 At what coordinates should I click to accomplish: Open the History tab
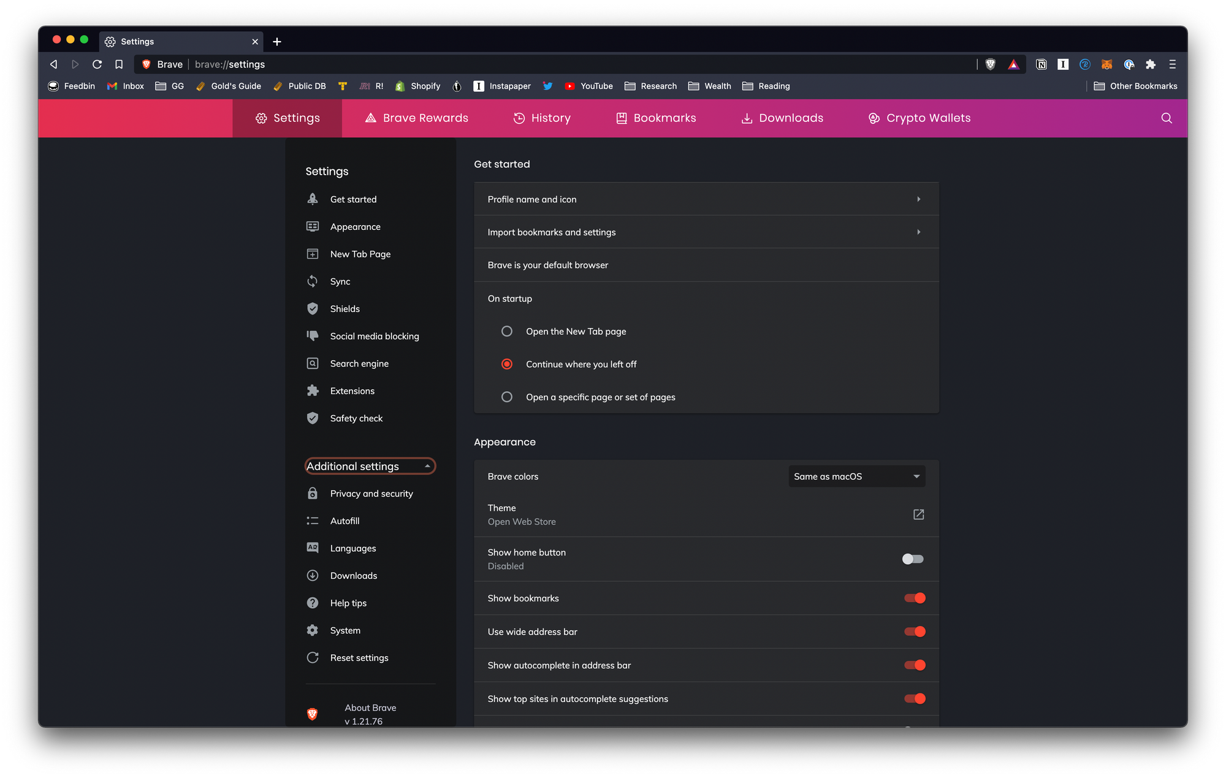542,118
